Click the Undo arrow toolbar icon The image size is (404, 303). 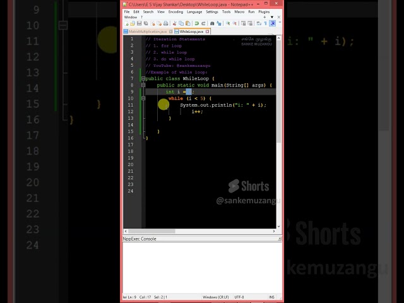[x=197, y=23]
